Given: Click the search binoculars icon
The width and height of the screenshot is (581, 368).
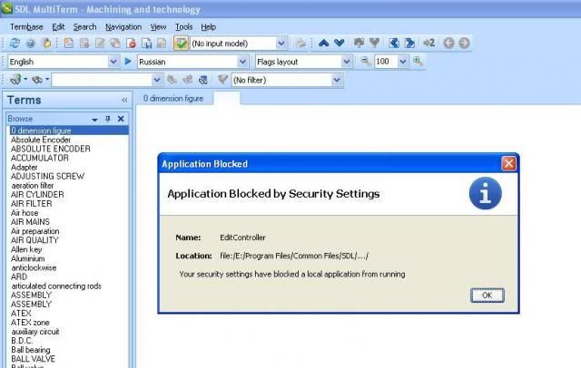Looking at the screenshot, I should coord(15,79).
